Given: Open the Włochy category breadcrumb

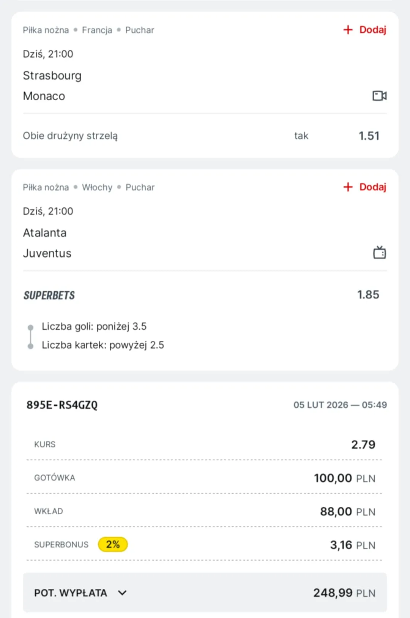Looking at the screenshot, I should tap(97, 187).
